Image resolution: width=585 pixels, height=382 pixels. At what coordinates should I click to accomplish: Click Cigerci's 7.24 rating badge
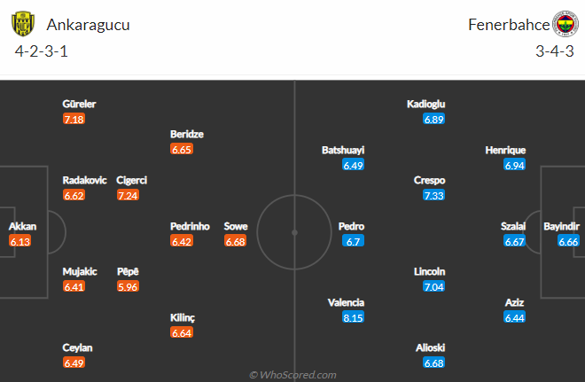click(x=128, y=195)
